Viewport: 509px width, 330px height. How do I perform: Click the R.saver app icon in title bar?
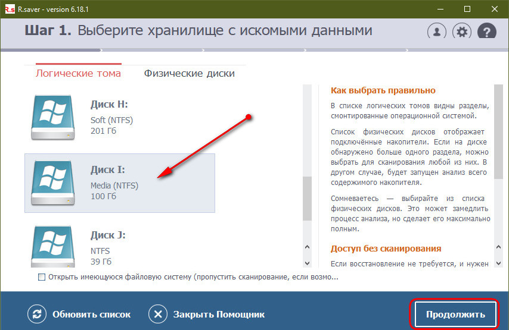pos(10,9)
